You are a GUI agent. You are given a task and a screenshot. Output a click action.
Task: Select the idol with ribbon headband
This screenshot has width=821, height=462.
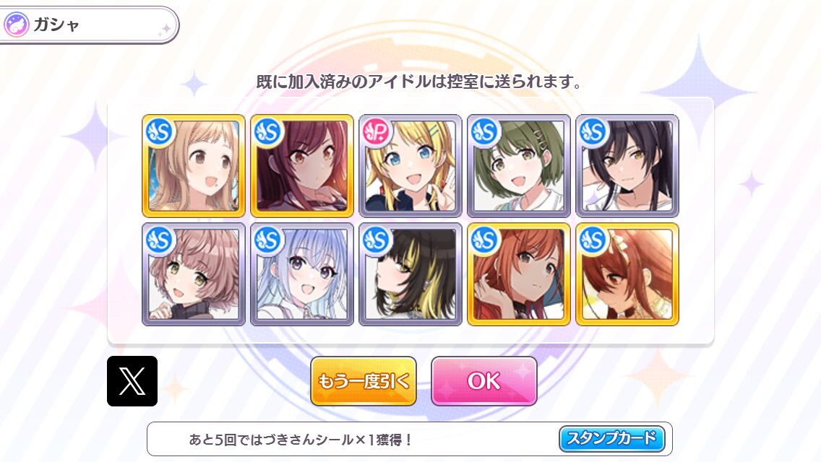[627, 274]
